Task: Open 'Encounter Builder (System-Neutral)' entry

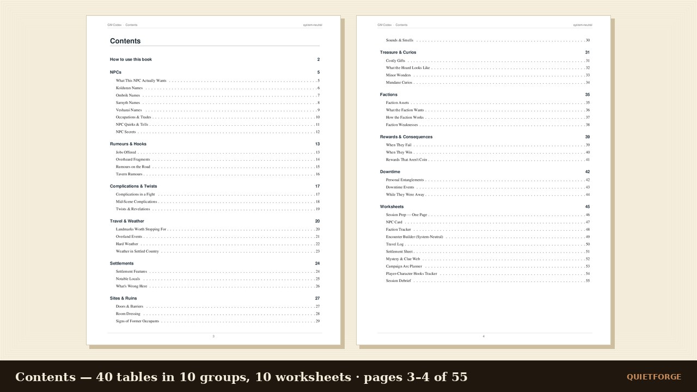Action: point(488,237)
